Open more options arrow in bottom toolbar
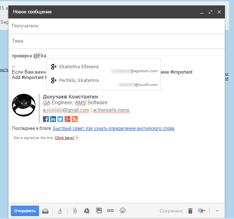This screenshot has height=219, width=234. 217,211
